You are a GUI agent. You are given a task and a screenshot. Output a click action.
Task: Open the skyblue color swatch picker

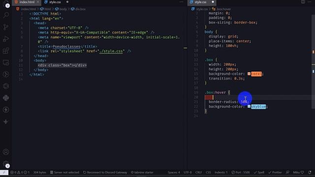[249, 106]
